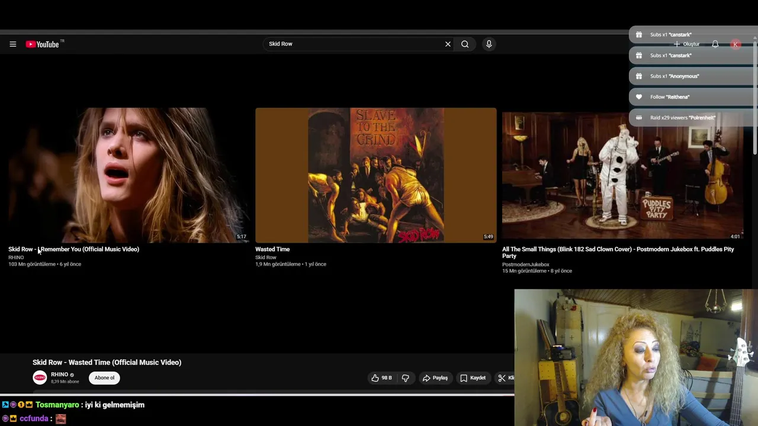The height and width of the screenshot is (426, 758).
Task: Start voice search with microphone icon
Action: click(489, 44)
